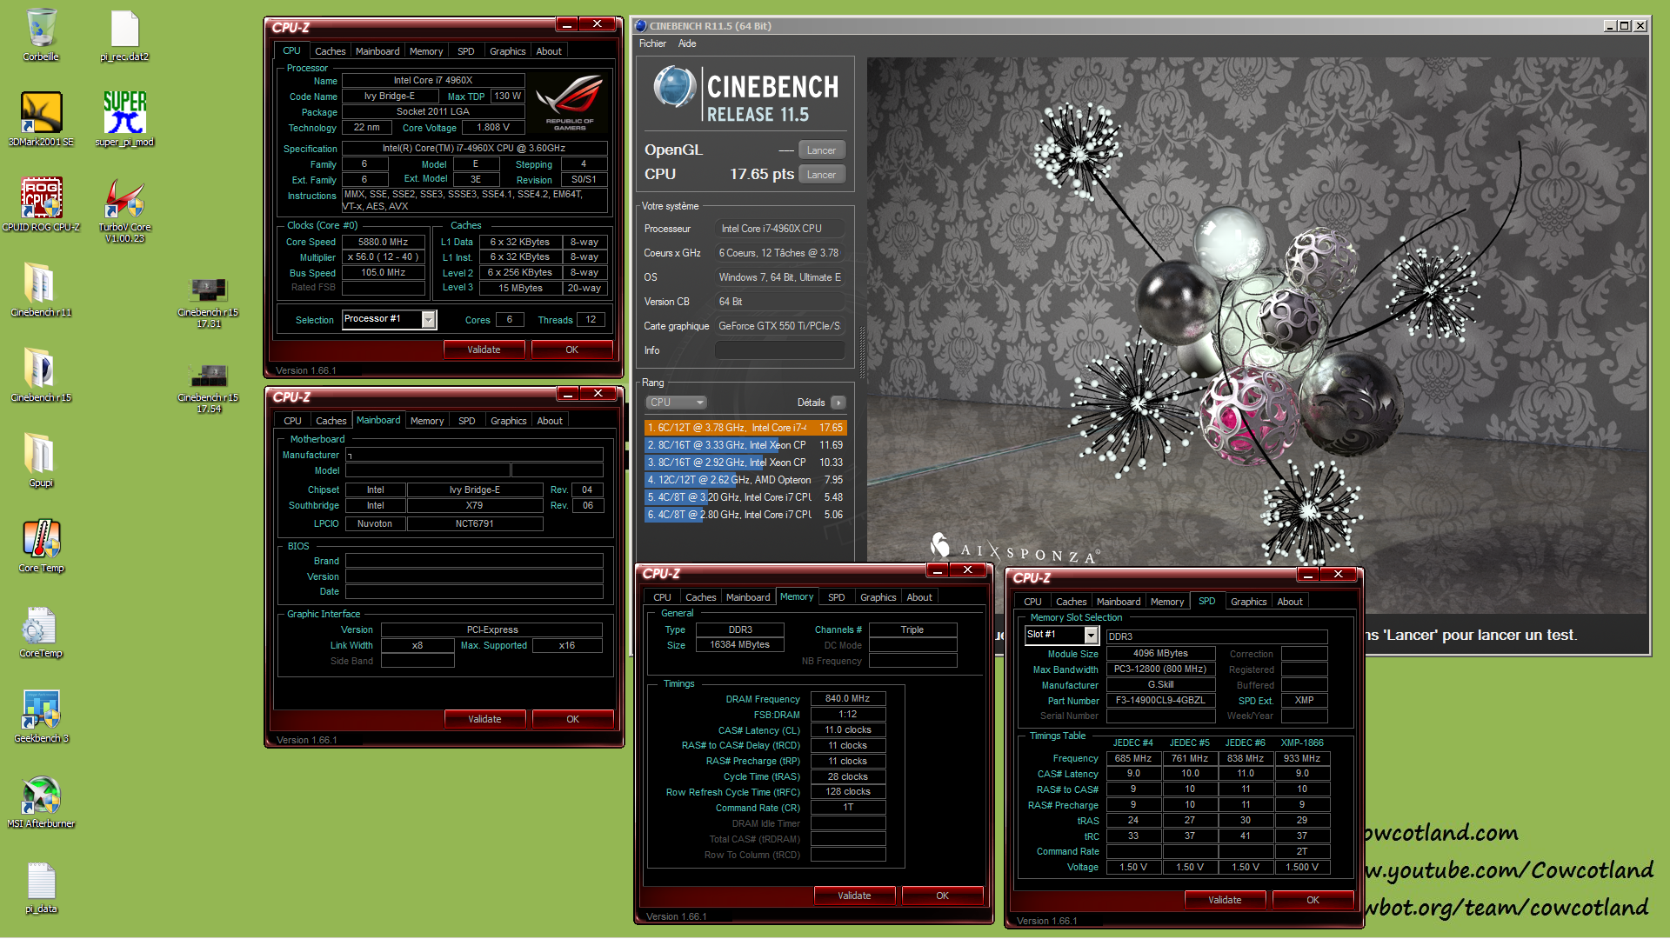Click the Info input field in Cinebench
1670x939 pixels.
tap(779, 350)
